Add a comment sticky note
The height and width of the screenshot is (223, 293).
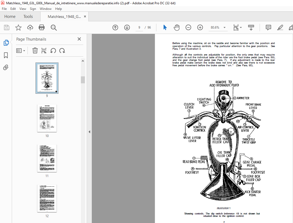tap(268, 28)
